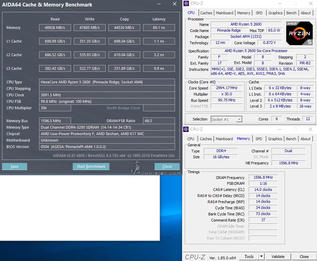Click the Bus Speed value 99.75 MHz
Image resolution: width=317 pixels, height=261 pixels.
(227, 100)
